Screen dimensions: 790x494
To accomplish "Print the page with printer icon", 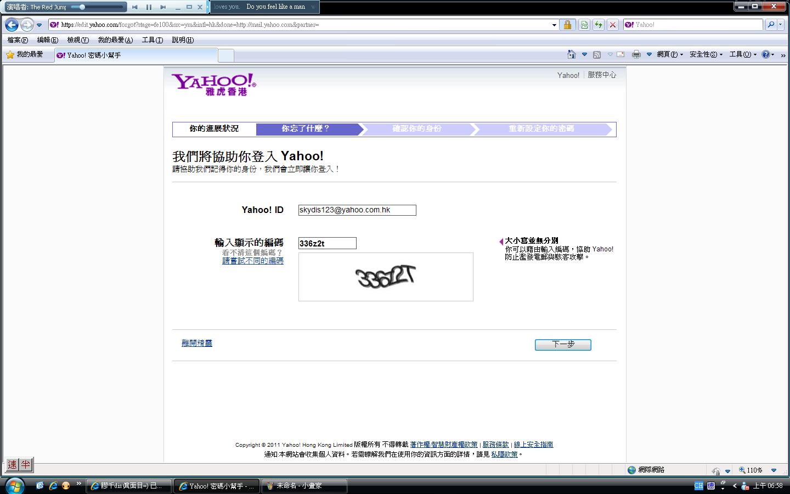I will 636,54.
